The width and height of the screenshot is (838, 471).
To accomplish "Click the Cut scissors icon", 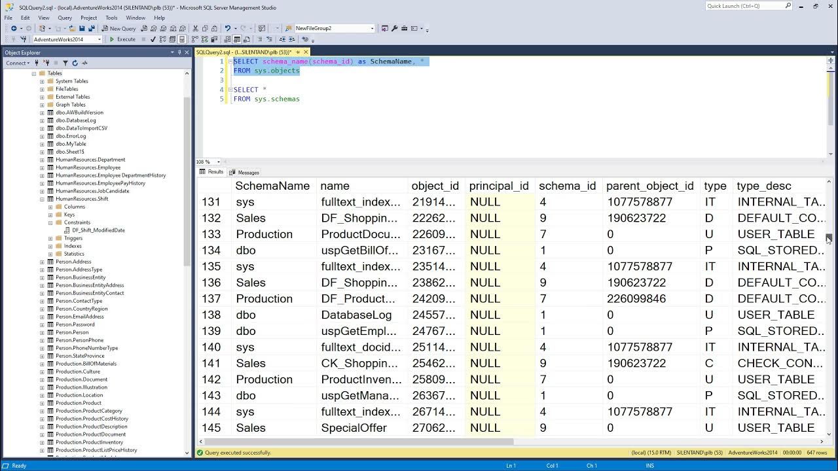I will (195, 29).
